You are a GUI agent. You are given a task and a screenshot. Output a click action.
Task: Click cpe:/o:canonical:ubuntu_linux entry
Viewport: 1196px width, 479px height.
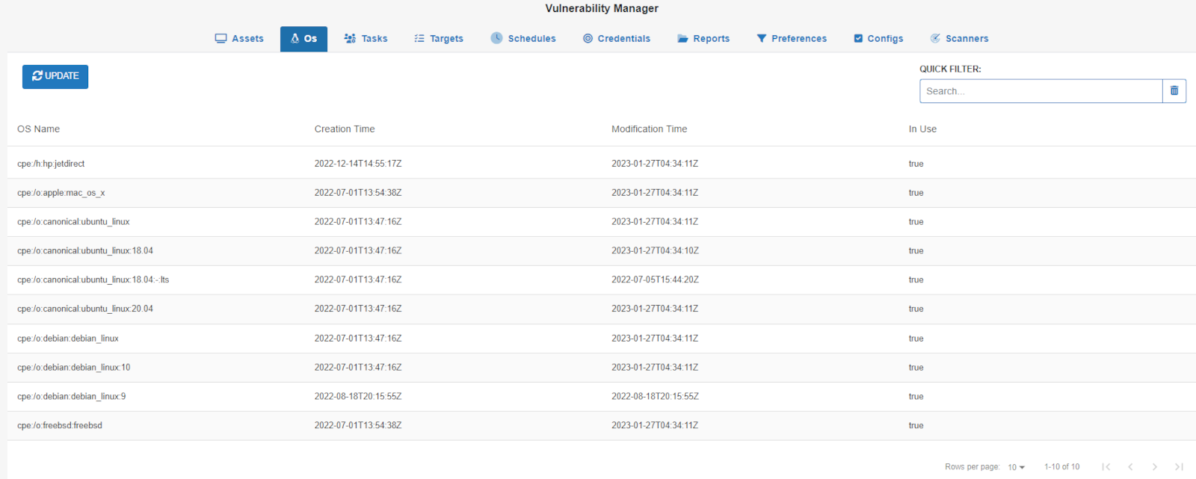[73, 222]
